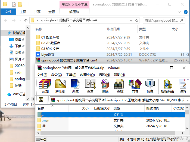Screen dimensions: 190x142
Task: Open WinRAR 帮助(H) menu
Action: click(119, 75)
